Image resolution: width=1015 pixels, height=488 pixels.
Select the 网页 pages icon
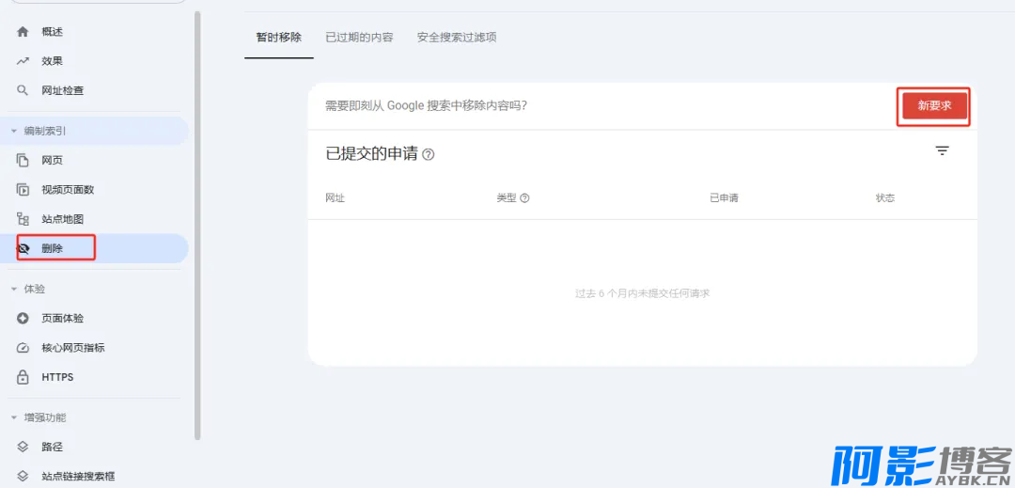click(x=23, y=161)
